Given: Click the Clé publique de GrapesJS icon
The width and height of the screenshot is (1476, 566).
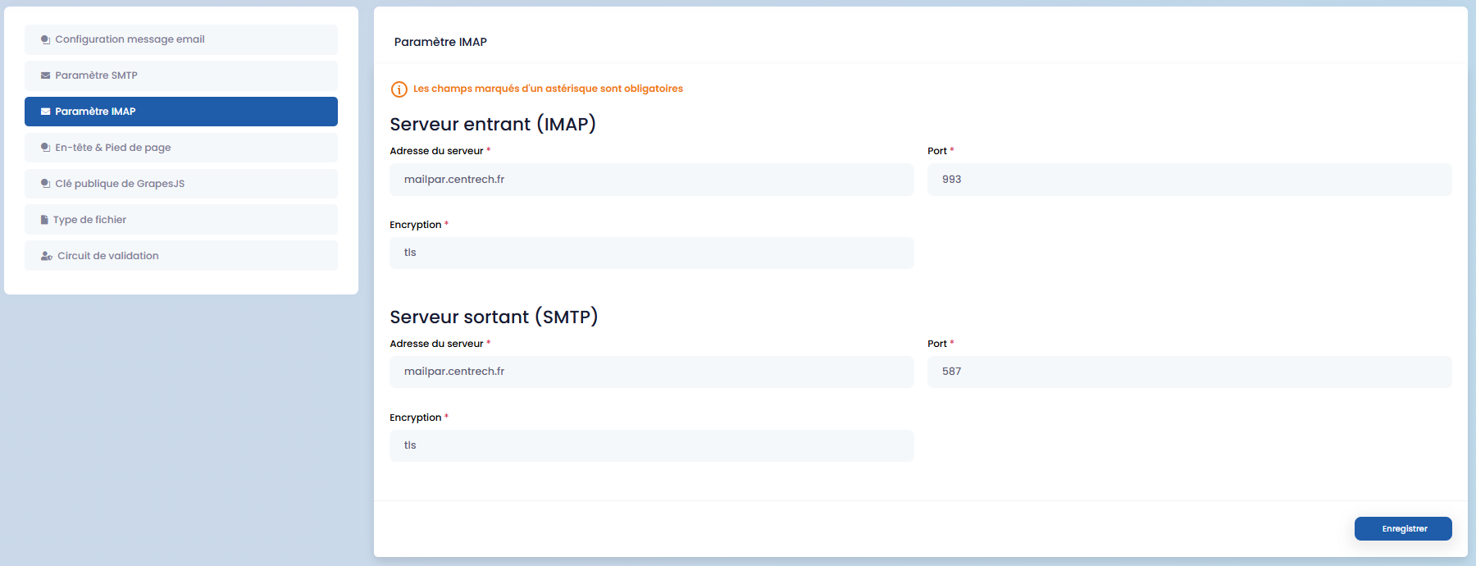Looking at the screenshot, I should click(x=46, y=184).
